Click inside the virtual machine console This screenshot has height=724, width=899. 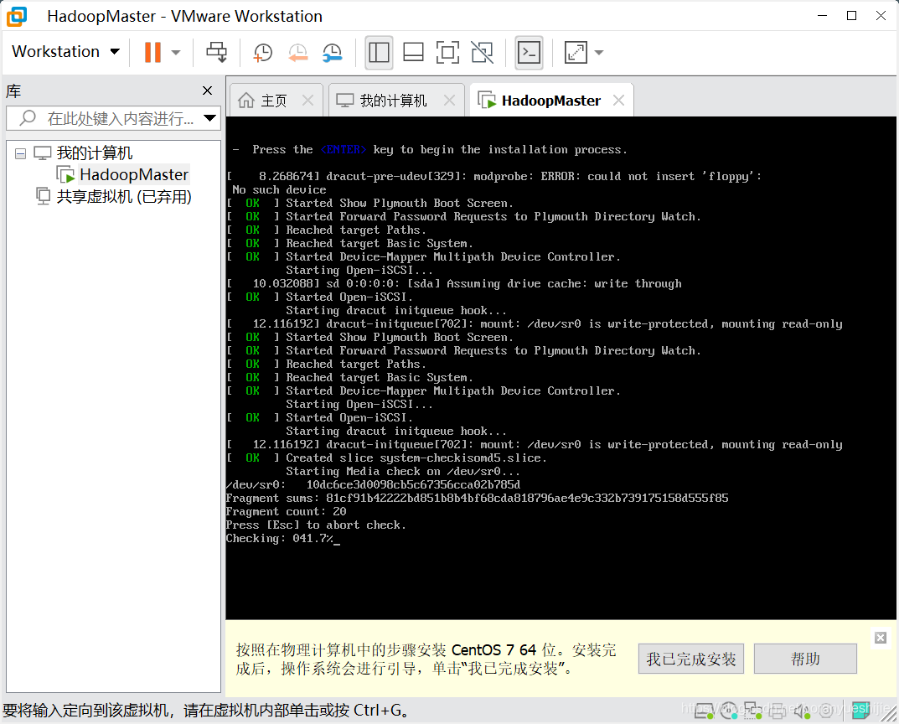[x=561, y=367]
